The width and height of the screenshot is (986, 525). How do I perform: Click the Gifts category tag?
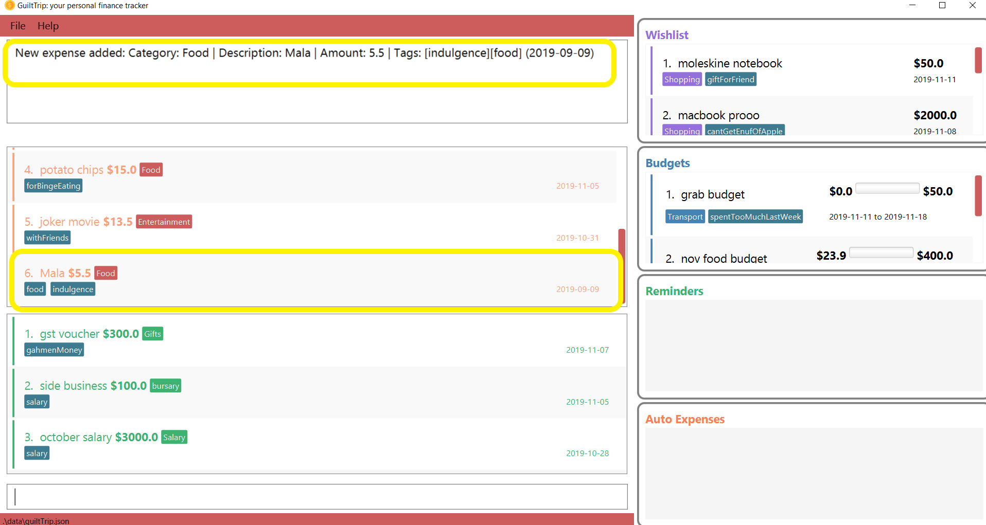(x=153, y=334)
